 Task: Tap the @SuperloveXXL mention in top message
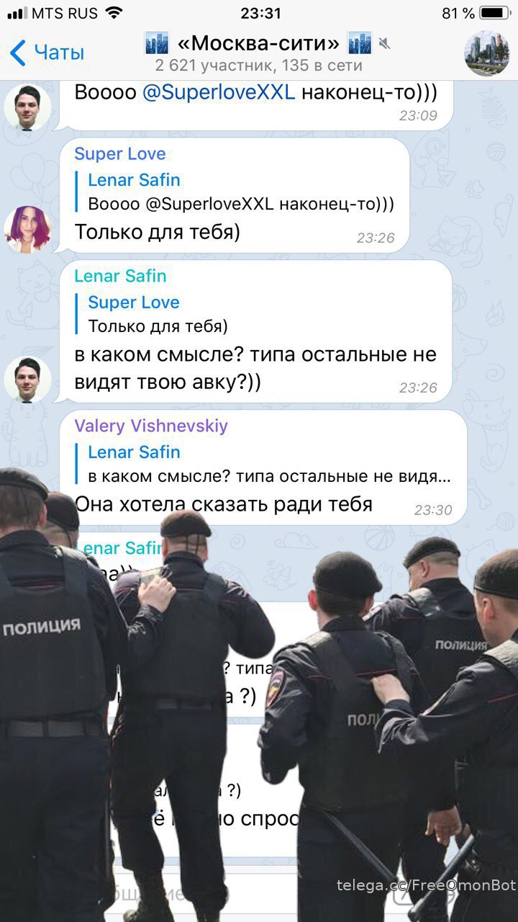tap(219, 92)
